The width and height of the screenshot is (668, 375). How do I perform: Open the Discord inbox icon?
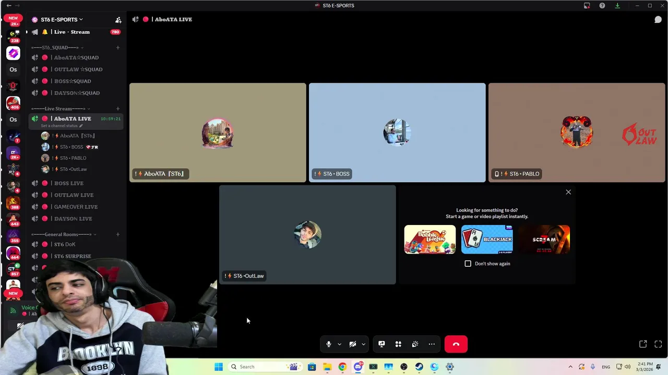(x=587, y=6)
